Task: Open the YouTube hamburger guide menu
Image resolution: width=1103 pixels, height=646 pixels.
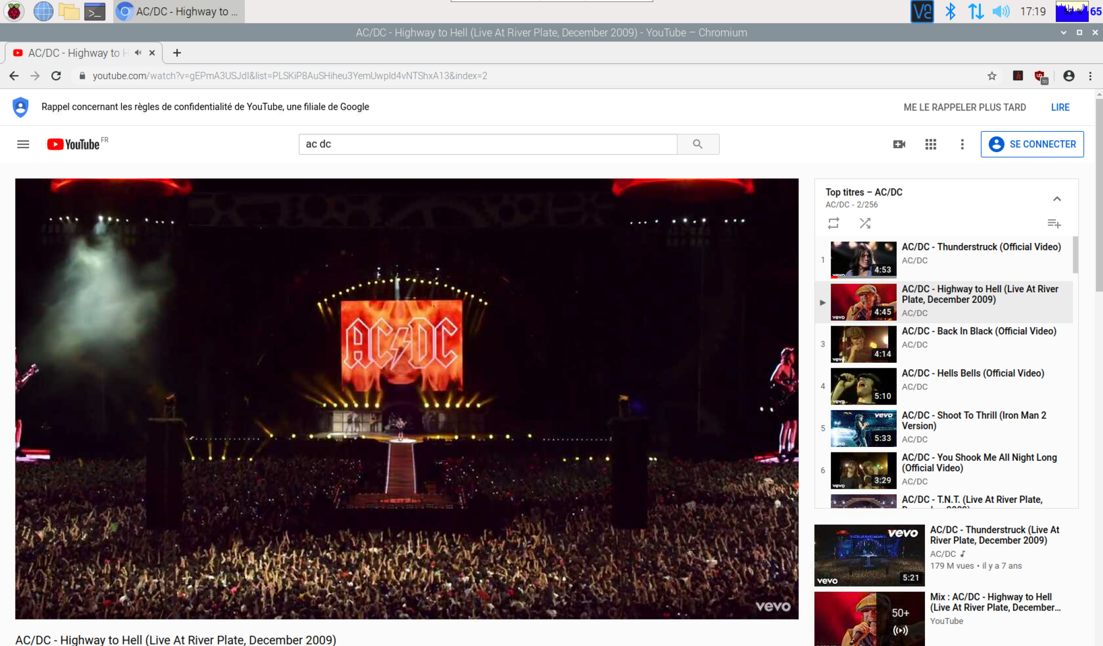Action: pos(23,144)
